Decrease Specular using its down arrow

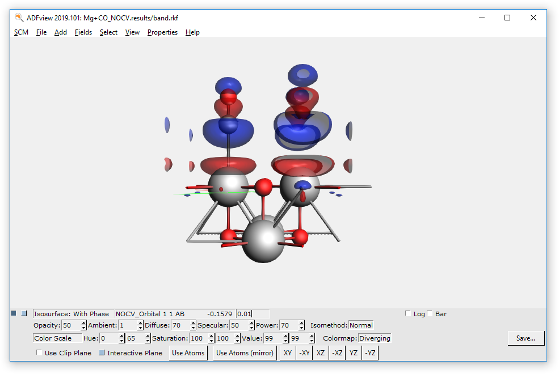coord(251,328)
